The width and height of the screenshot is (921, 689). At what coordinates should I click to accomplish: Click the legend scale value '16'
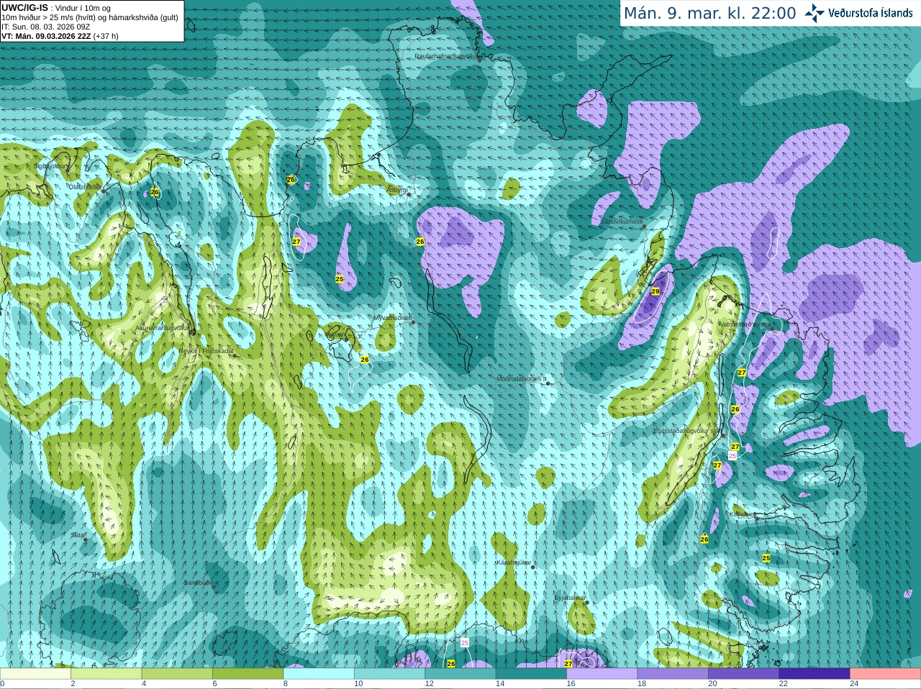(x=571, y=684)
